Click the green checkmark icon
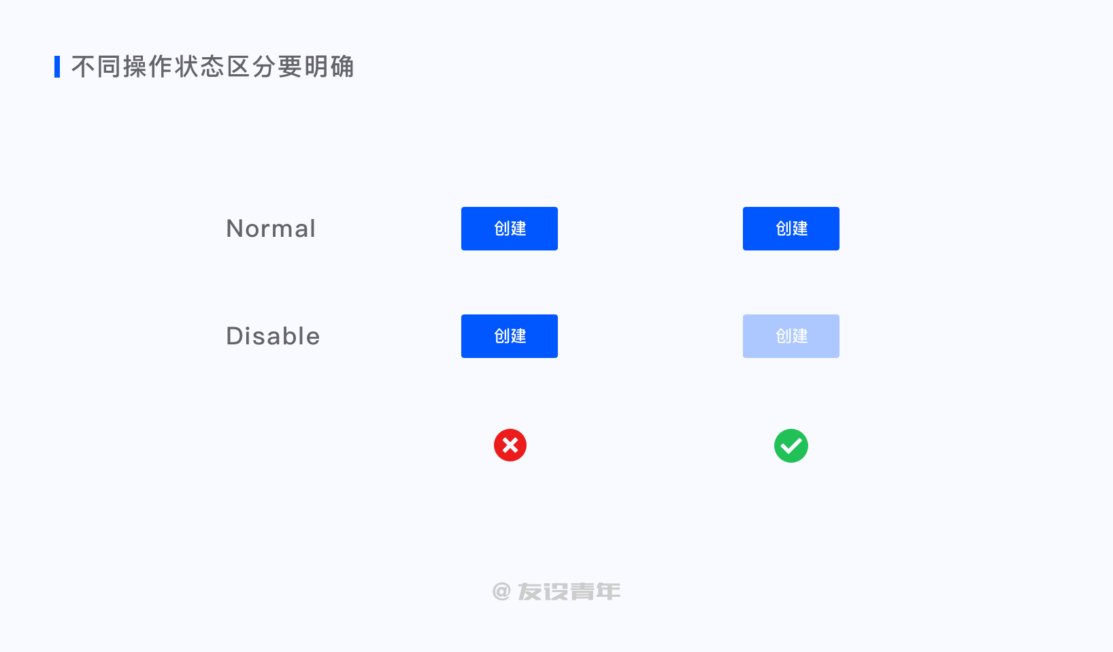The width and height of the screenshot is (1113, 652). pos(791,446)
